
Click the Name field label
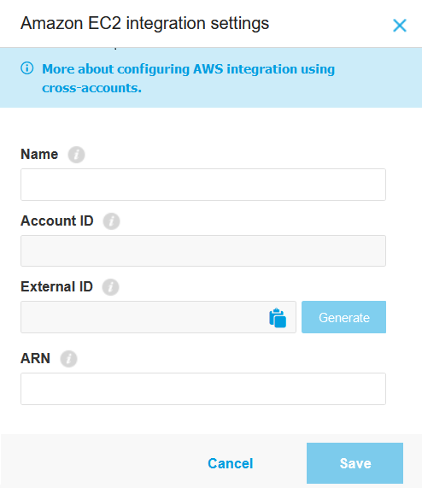pos(39,154)
